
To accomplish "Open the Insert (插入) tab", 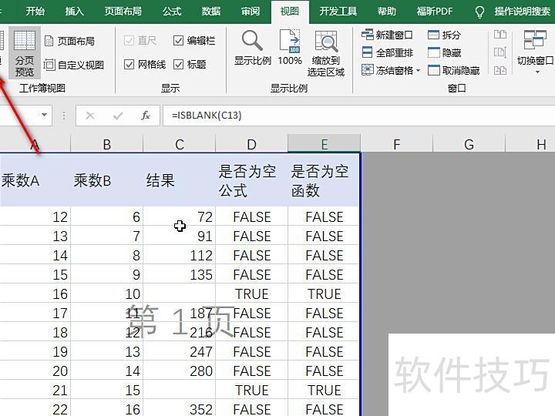I will [74, 12].
